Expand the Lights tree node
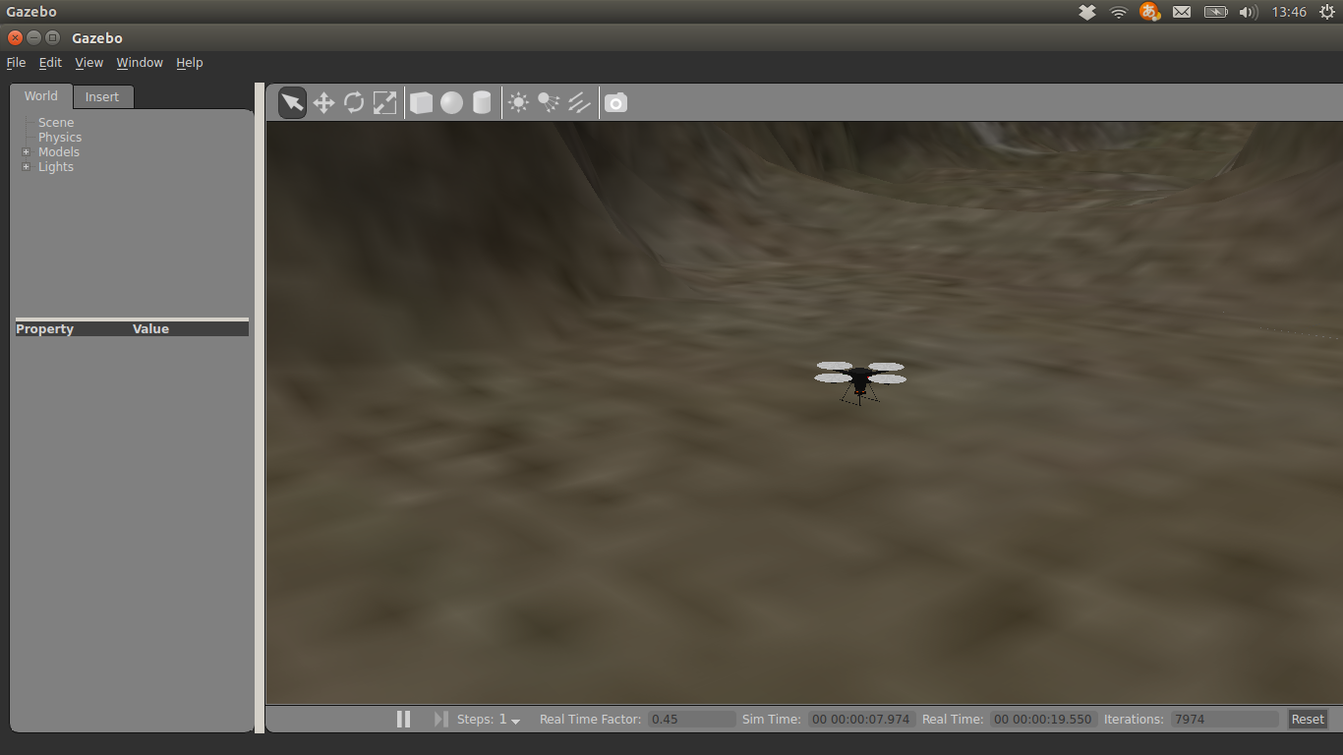This screenshot has width=1343, height=755. 27,167
